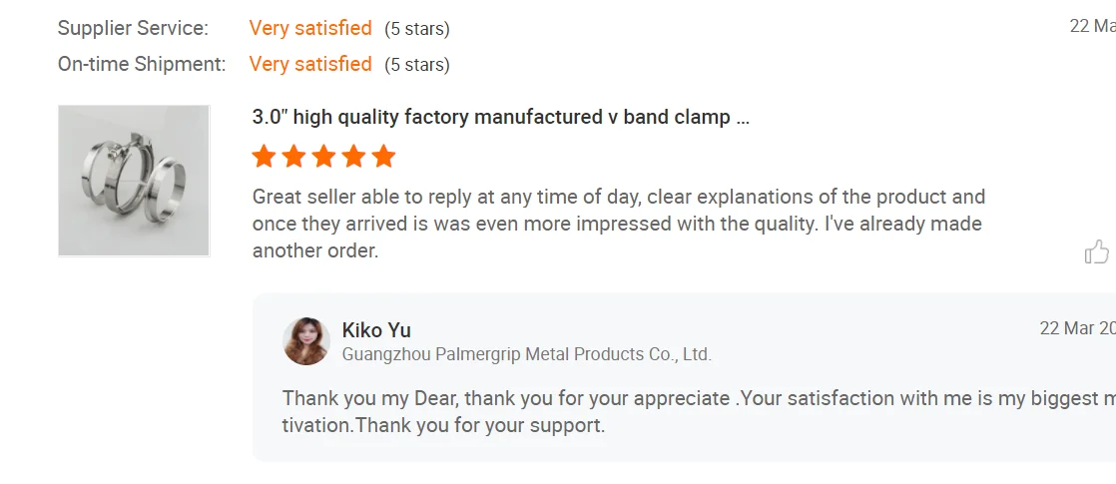Click "(5 stars)" next to Supplier Service
The height and width of the screenshot is (484, 1116).
tap(417, 29)
